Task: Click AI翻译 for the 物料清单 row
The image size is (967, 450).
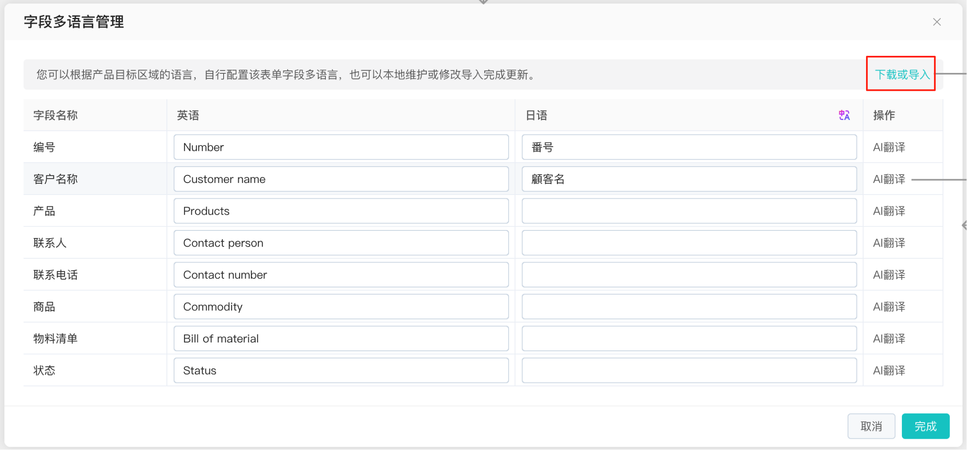Action: tap(889, 339)
